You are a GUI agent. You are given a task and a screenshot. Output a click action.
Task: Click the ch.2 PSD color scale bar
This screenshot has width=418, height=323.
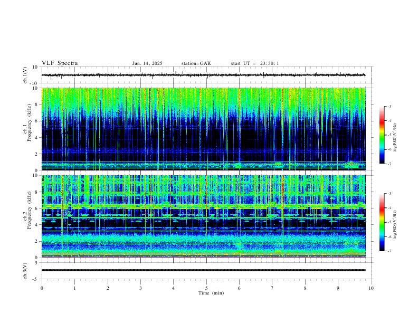tap(382, 222)
